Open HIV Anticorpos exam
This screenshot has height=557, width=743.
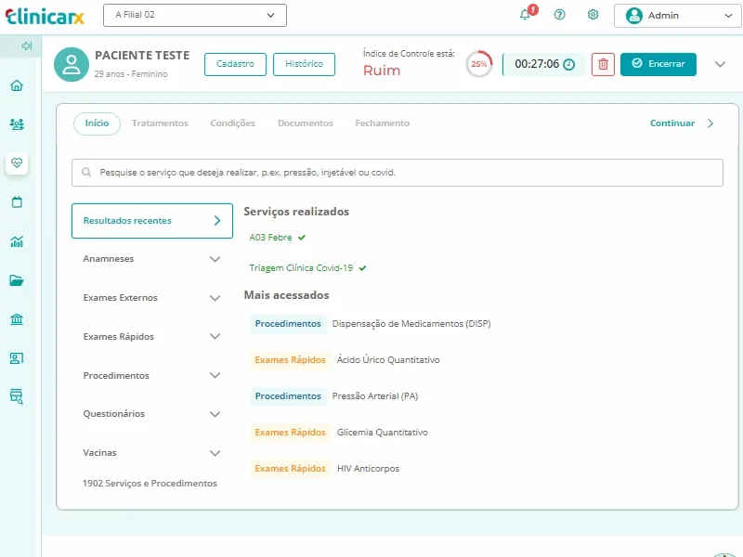point(368,469)
